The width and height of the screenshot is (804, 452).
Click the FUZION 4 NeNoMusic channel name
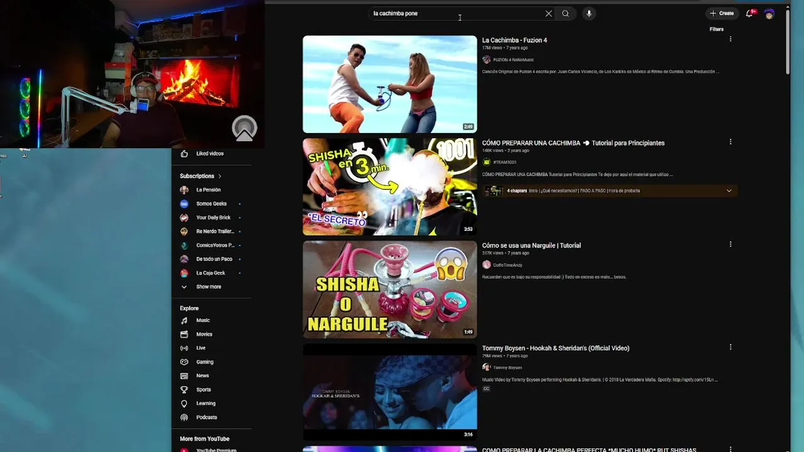513,60
